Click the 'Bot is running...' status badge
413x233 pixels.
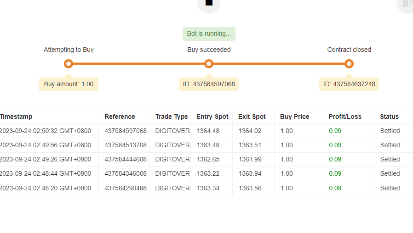[209, 34]
